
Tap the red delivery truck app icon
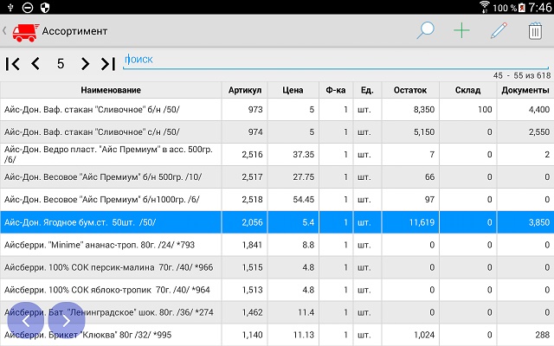tap(25, 33)
